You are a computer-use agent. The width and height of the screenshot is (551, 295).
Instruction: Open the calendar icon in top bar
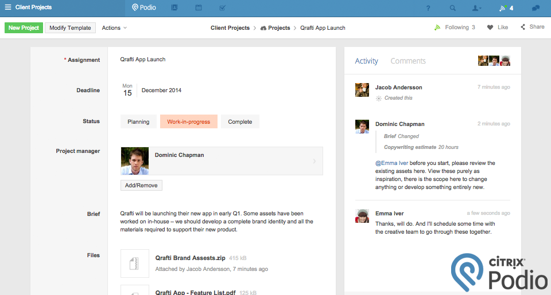199,8
